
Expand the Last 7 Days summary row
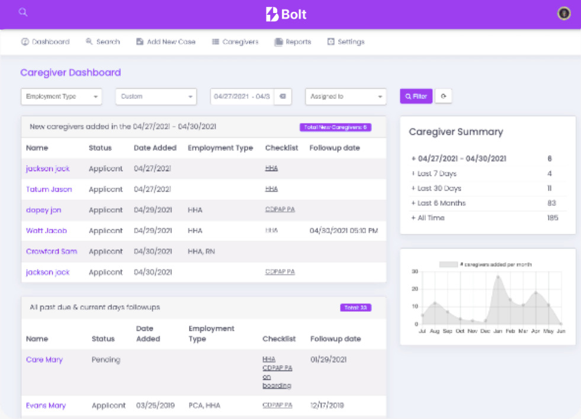436,173
